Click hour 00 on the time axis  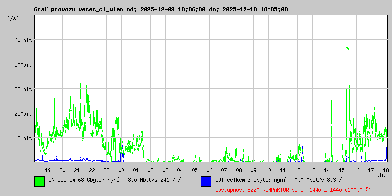tap(121, 170)
